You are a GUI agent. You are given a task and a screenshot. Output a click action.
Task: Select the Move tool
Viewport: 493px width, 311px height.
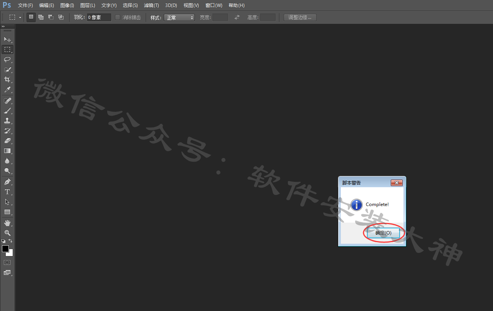pos(7,39)
